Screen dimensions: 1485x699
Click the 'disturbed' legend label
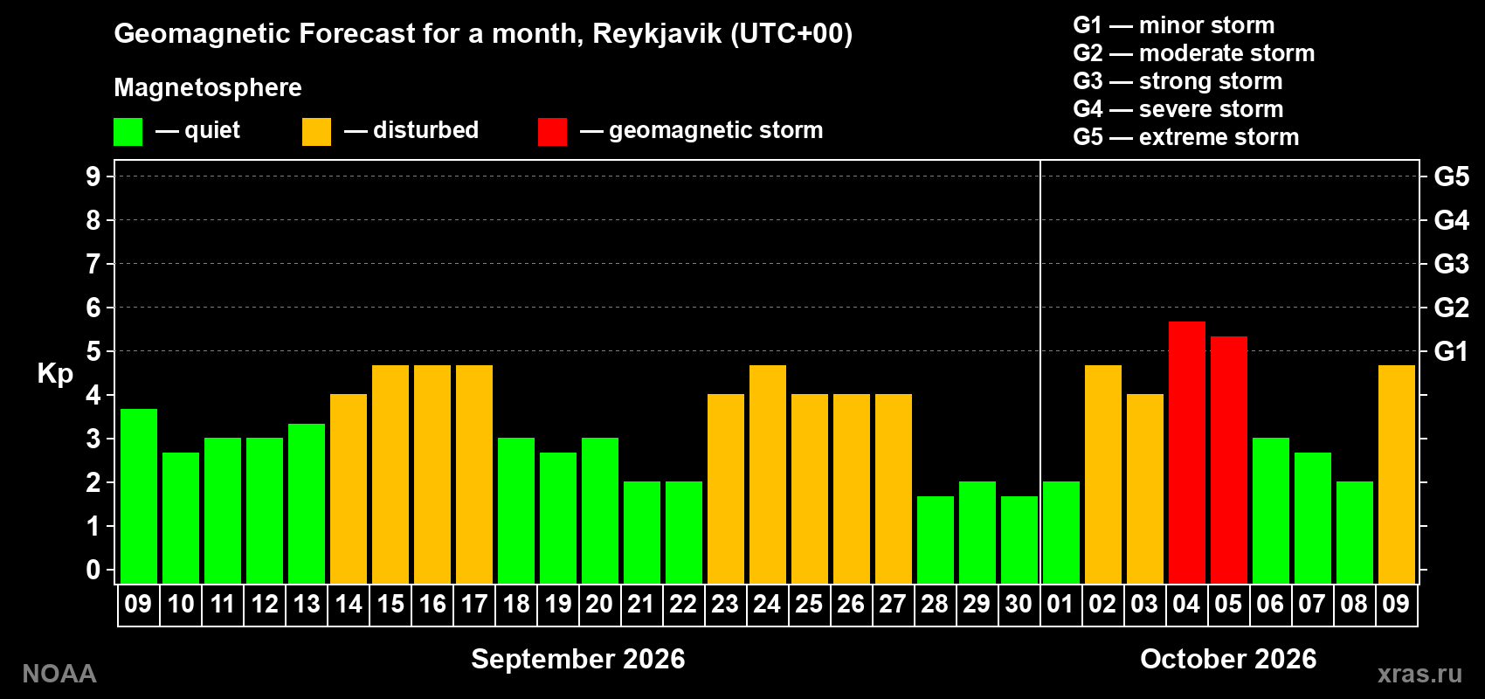coord(425,130)
